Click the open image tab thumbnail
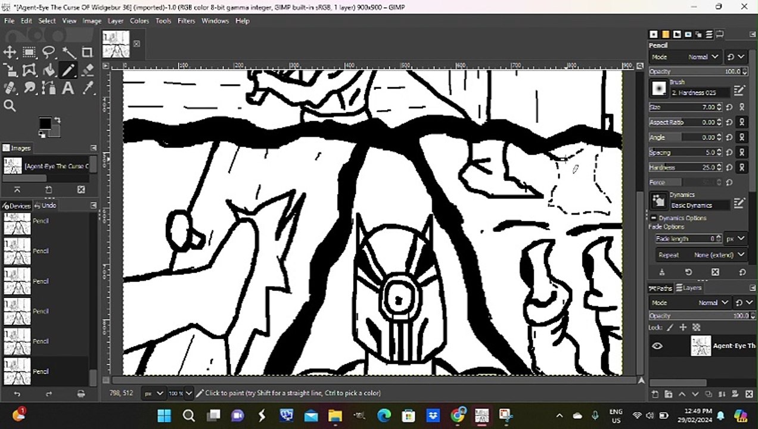 (x=116, y=44)
